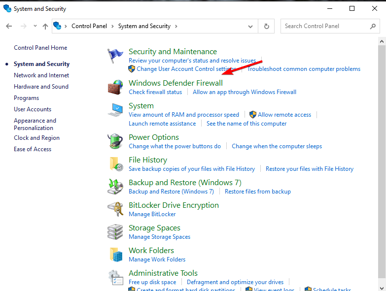Screen dimensions: 386x291
Task: Click the search magnifier icon
Action: tap(373, 26)
